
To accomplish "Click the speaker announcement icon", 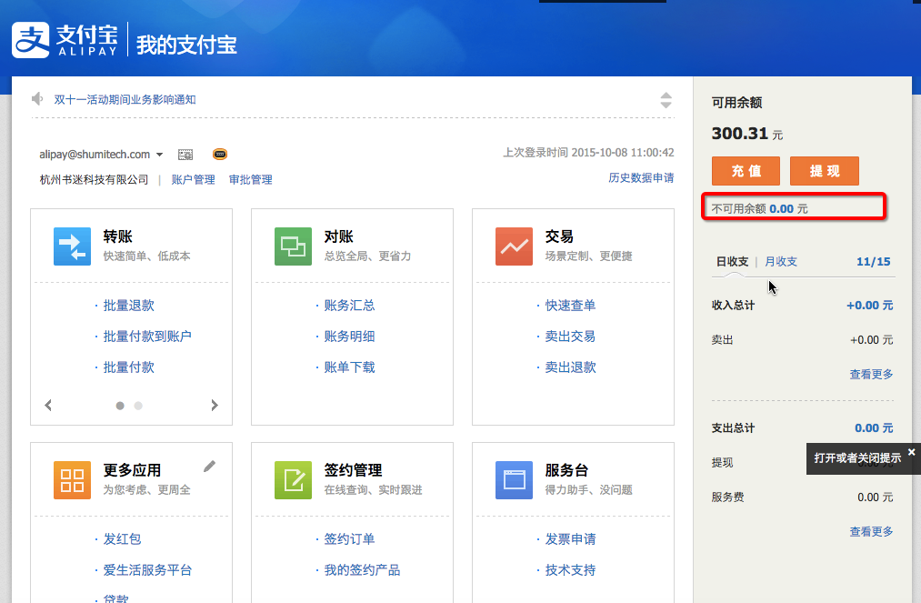I will tap(37, 99).
